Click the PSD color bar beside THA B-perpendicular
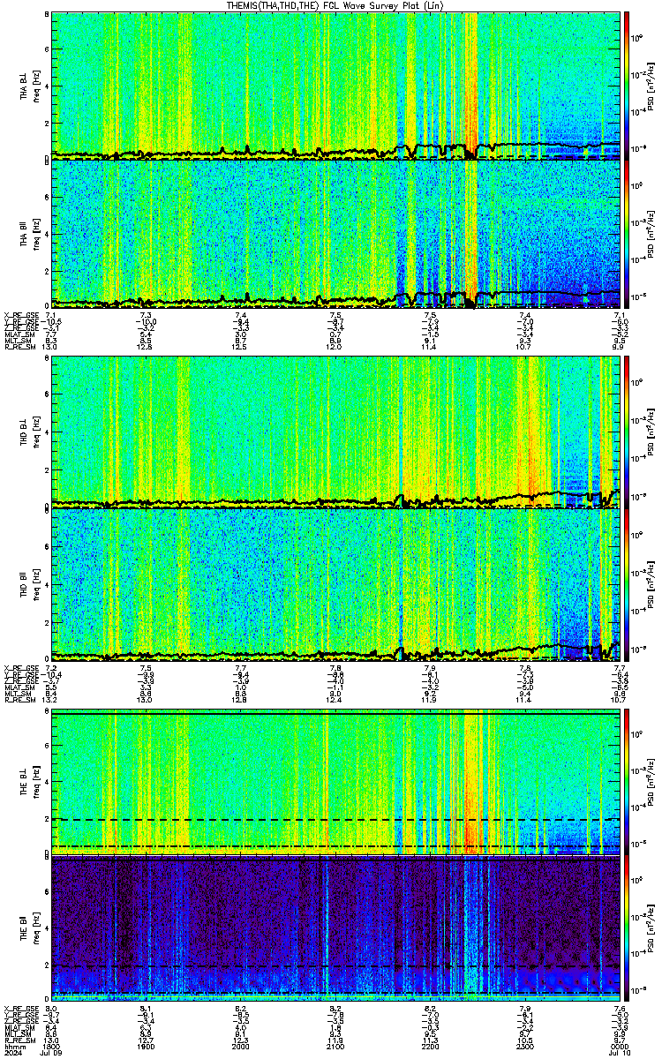The image size is (662, 1059). point(628,85)
